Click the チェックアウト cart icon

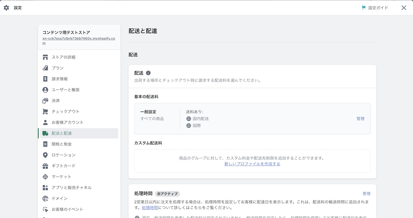tap(45, 111)
